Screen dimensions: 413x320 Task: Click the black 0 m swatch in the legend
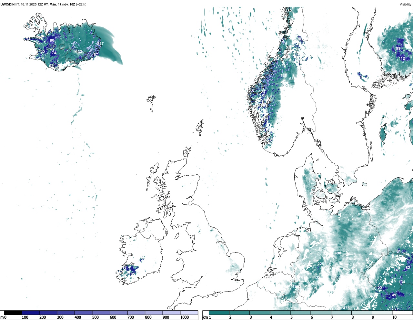[x=13, y=313]
